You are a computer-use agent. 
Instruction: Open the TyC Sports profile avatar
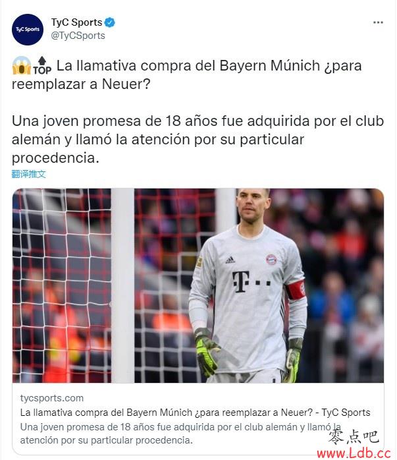28,30
